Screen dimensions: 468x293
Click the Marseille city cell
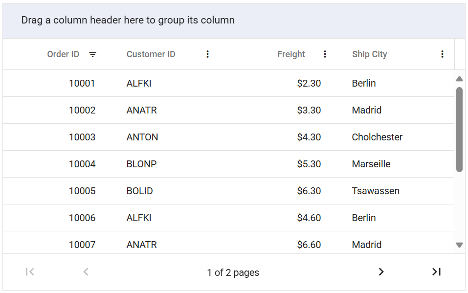[x=371, y=164]
